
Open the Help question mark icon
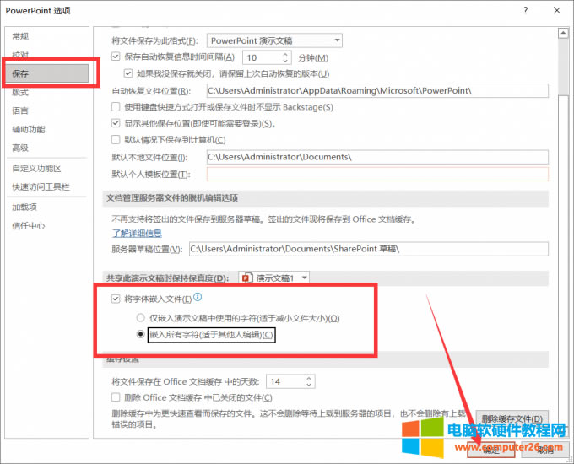pos(525,10)
